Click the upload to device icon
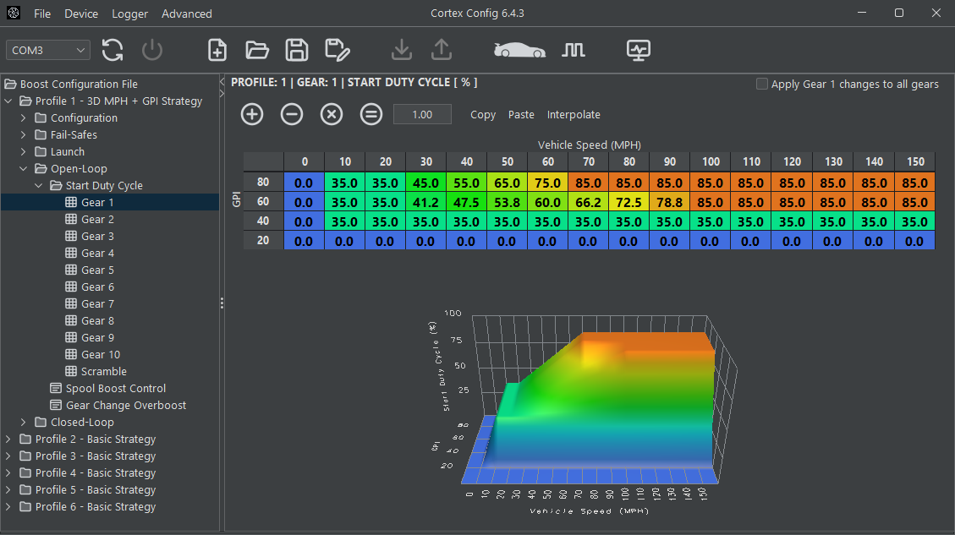The image size is (955, 535). [x=442, y=50]
